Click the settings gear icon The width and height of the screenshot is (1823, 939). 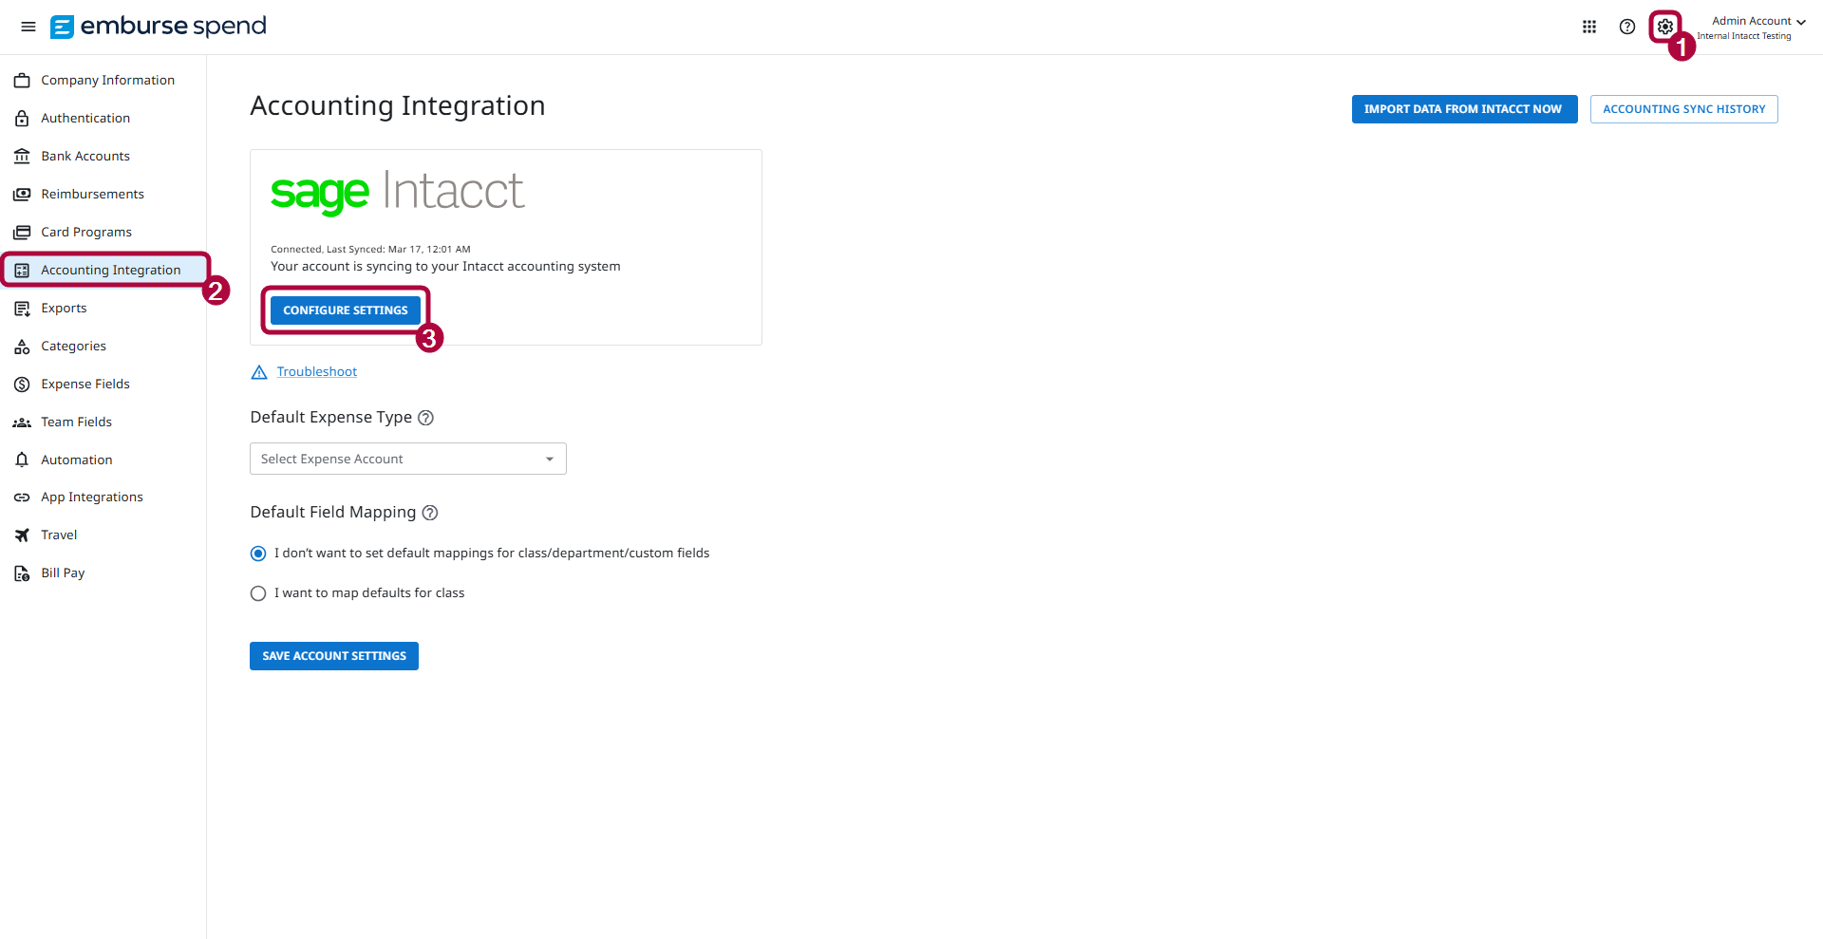[x=1664, y=27]
